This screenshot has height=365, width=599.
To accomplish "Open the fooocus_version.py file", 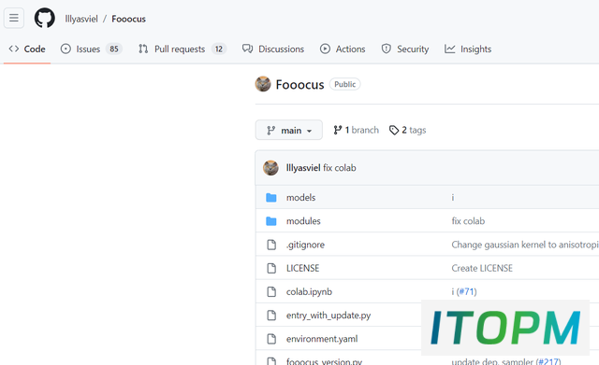I will point(324,361).
